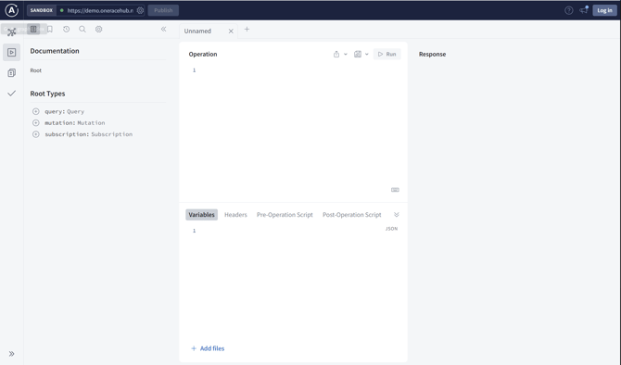Add the query root field using its plus
Image resolution: width=621 pixels, height=365 pixels.
tap(35, 112)
